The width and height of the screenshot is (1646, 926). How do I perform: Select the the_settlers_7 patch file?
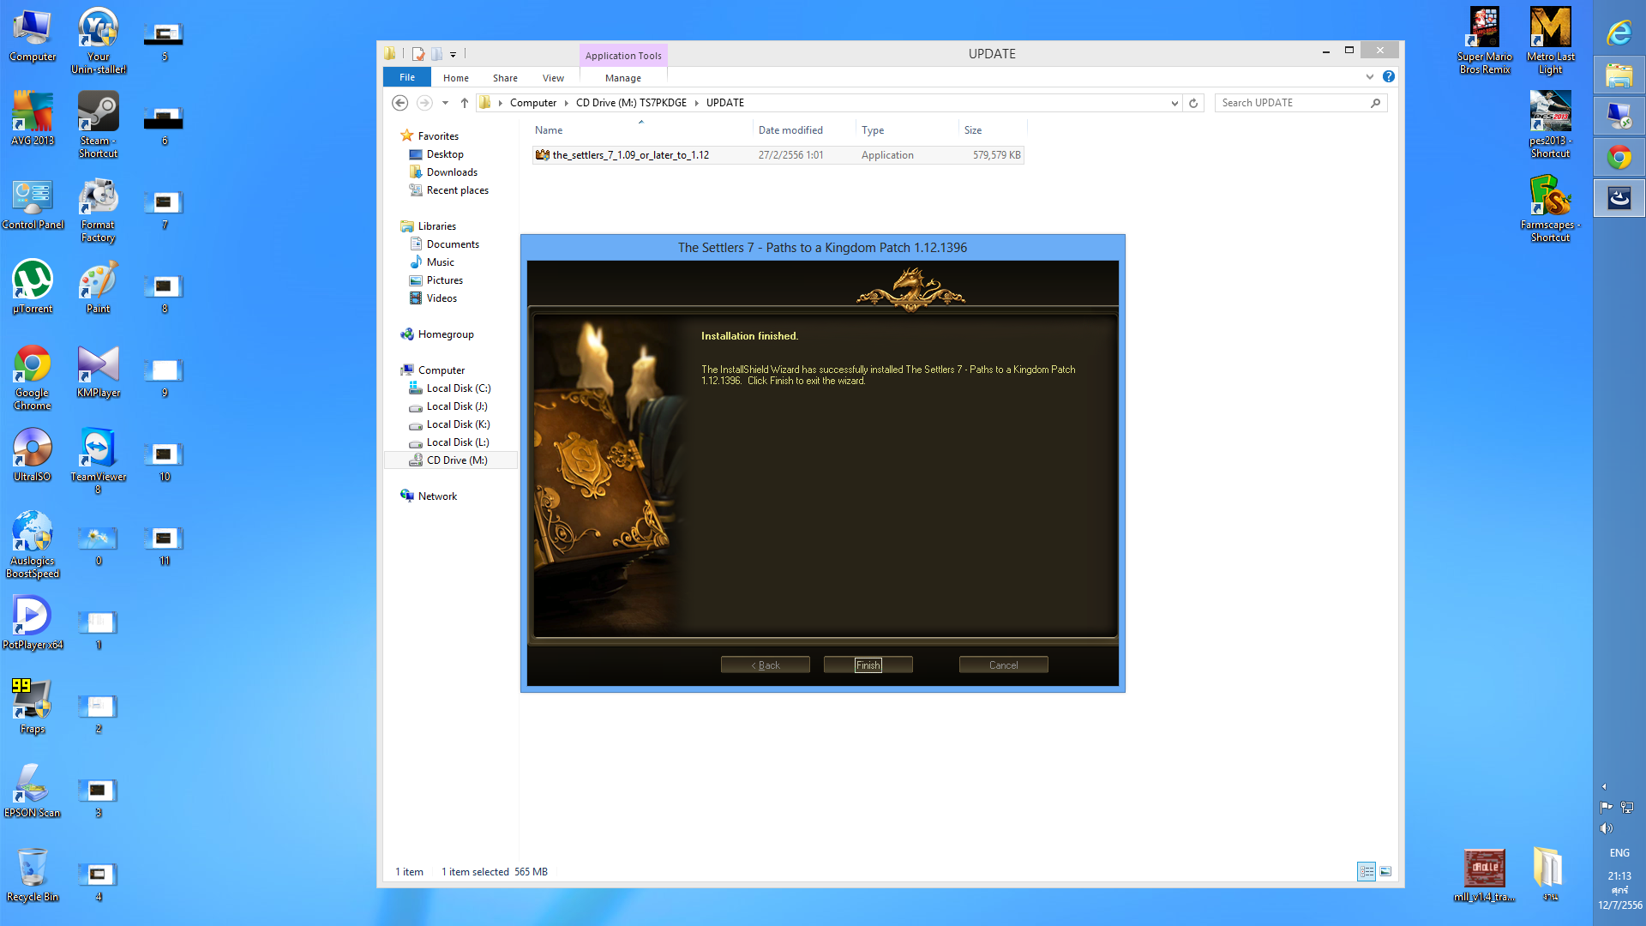pyautogui.click(x=630, y=155)
